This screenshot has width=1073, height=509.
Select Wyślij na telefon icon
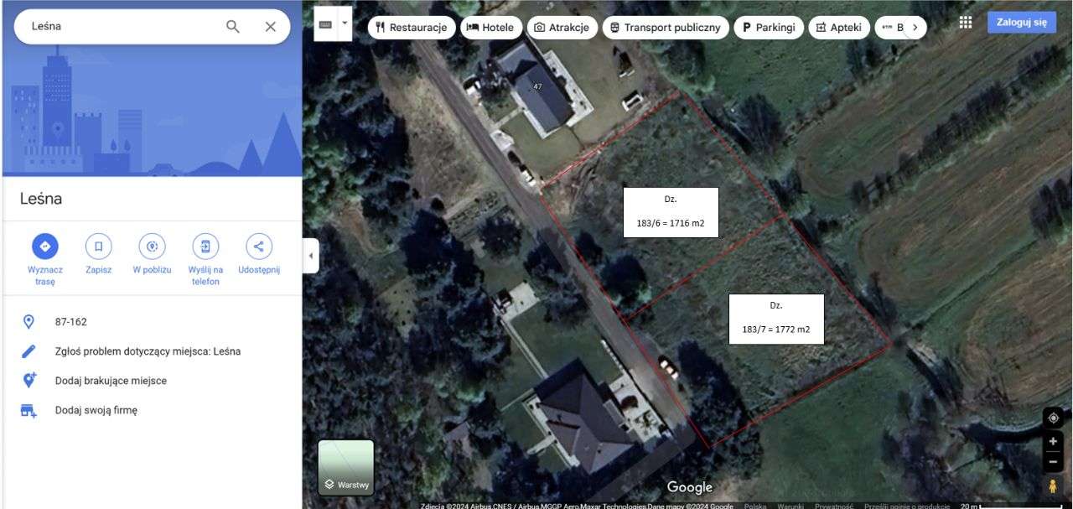205,247
